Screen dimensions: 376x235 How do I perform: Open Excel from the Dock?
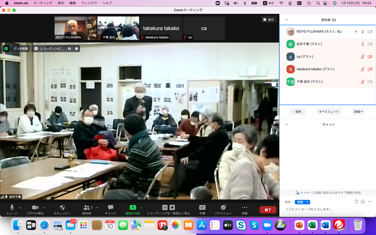312,225
